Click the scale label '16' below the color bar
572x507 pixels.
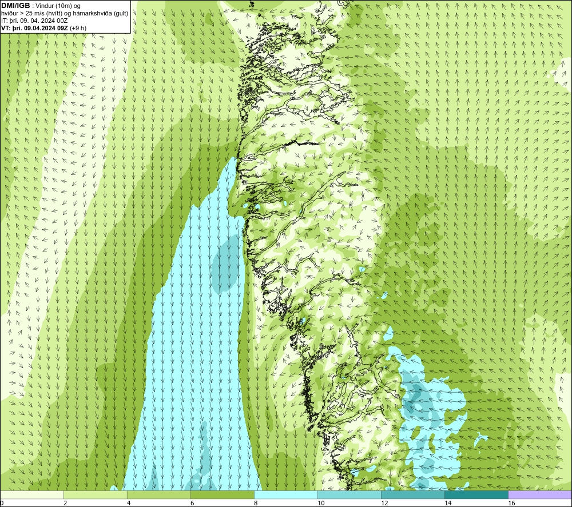tap(511, 504)
